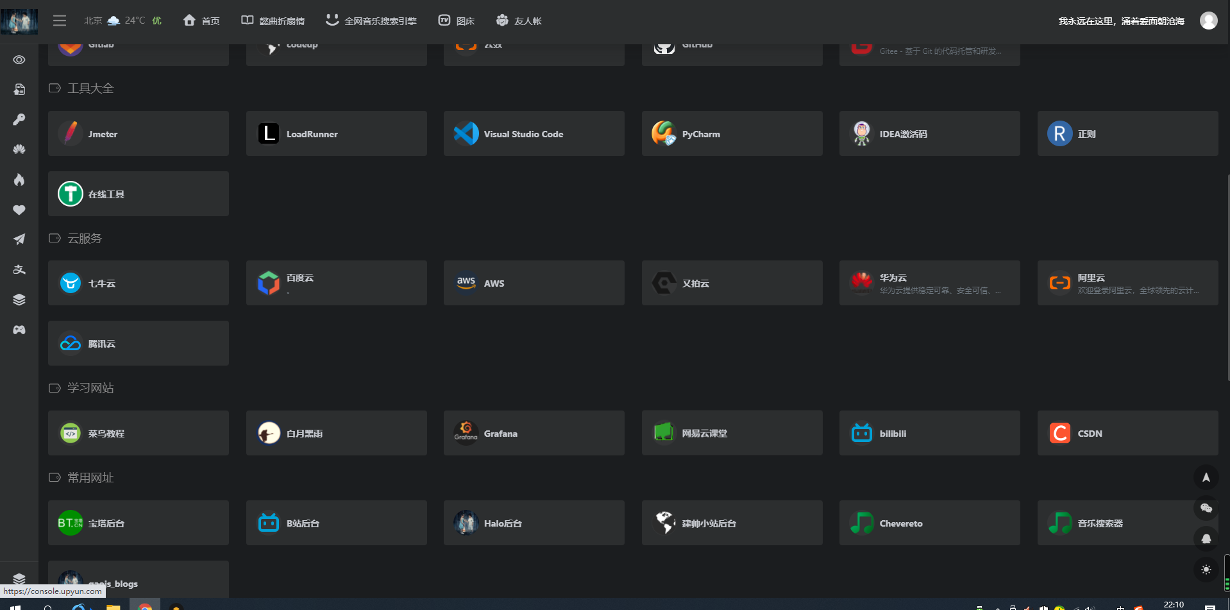Open the AWS card
Screen dimensions: 1230x610
pos(534,283)
